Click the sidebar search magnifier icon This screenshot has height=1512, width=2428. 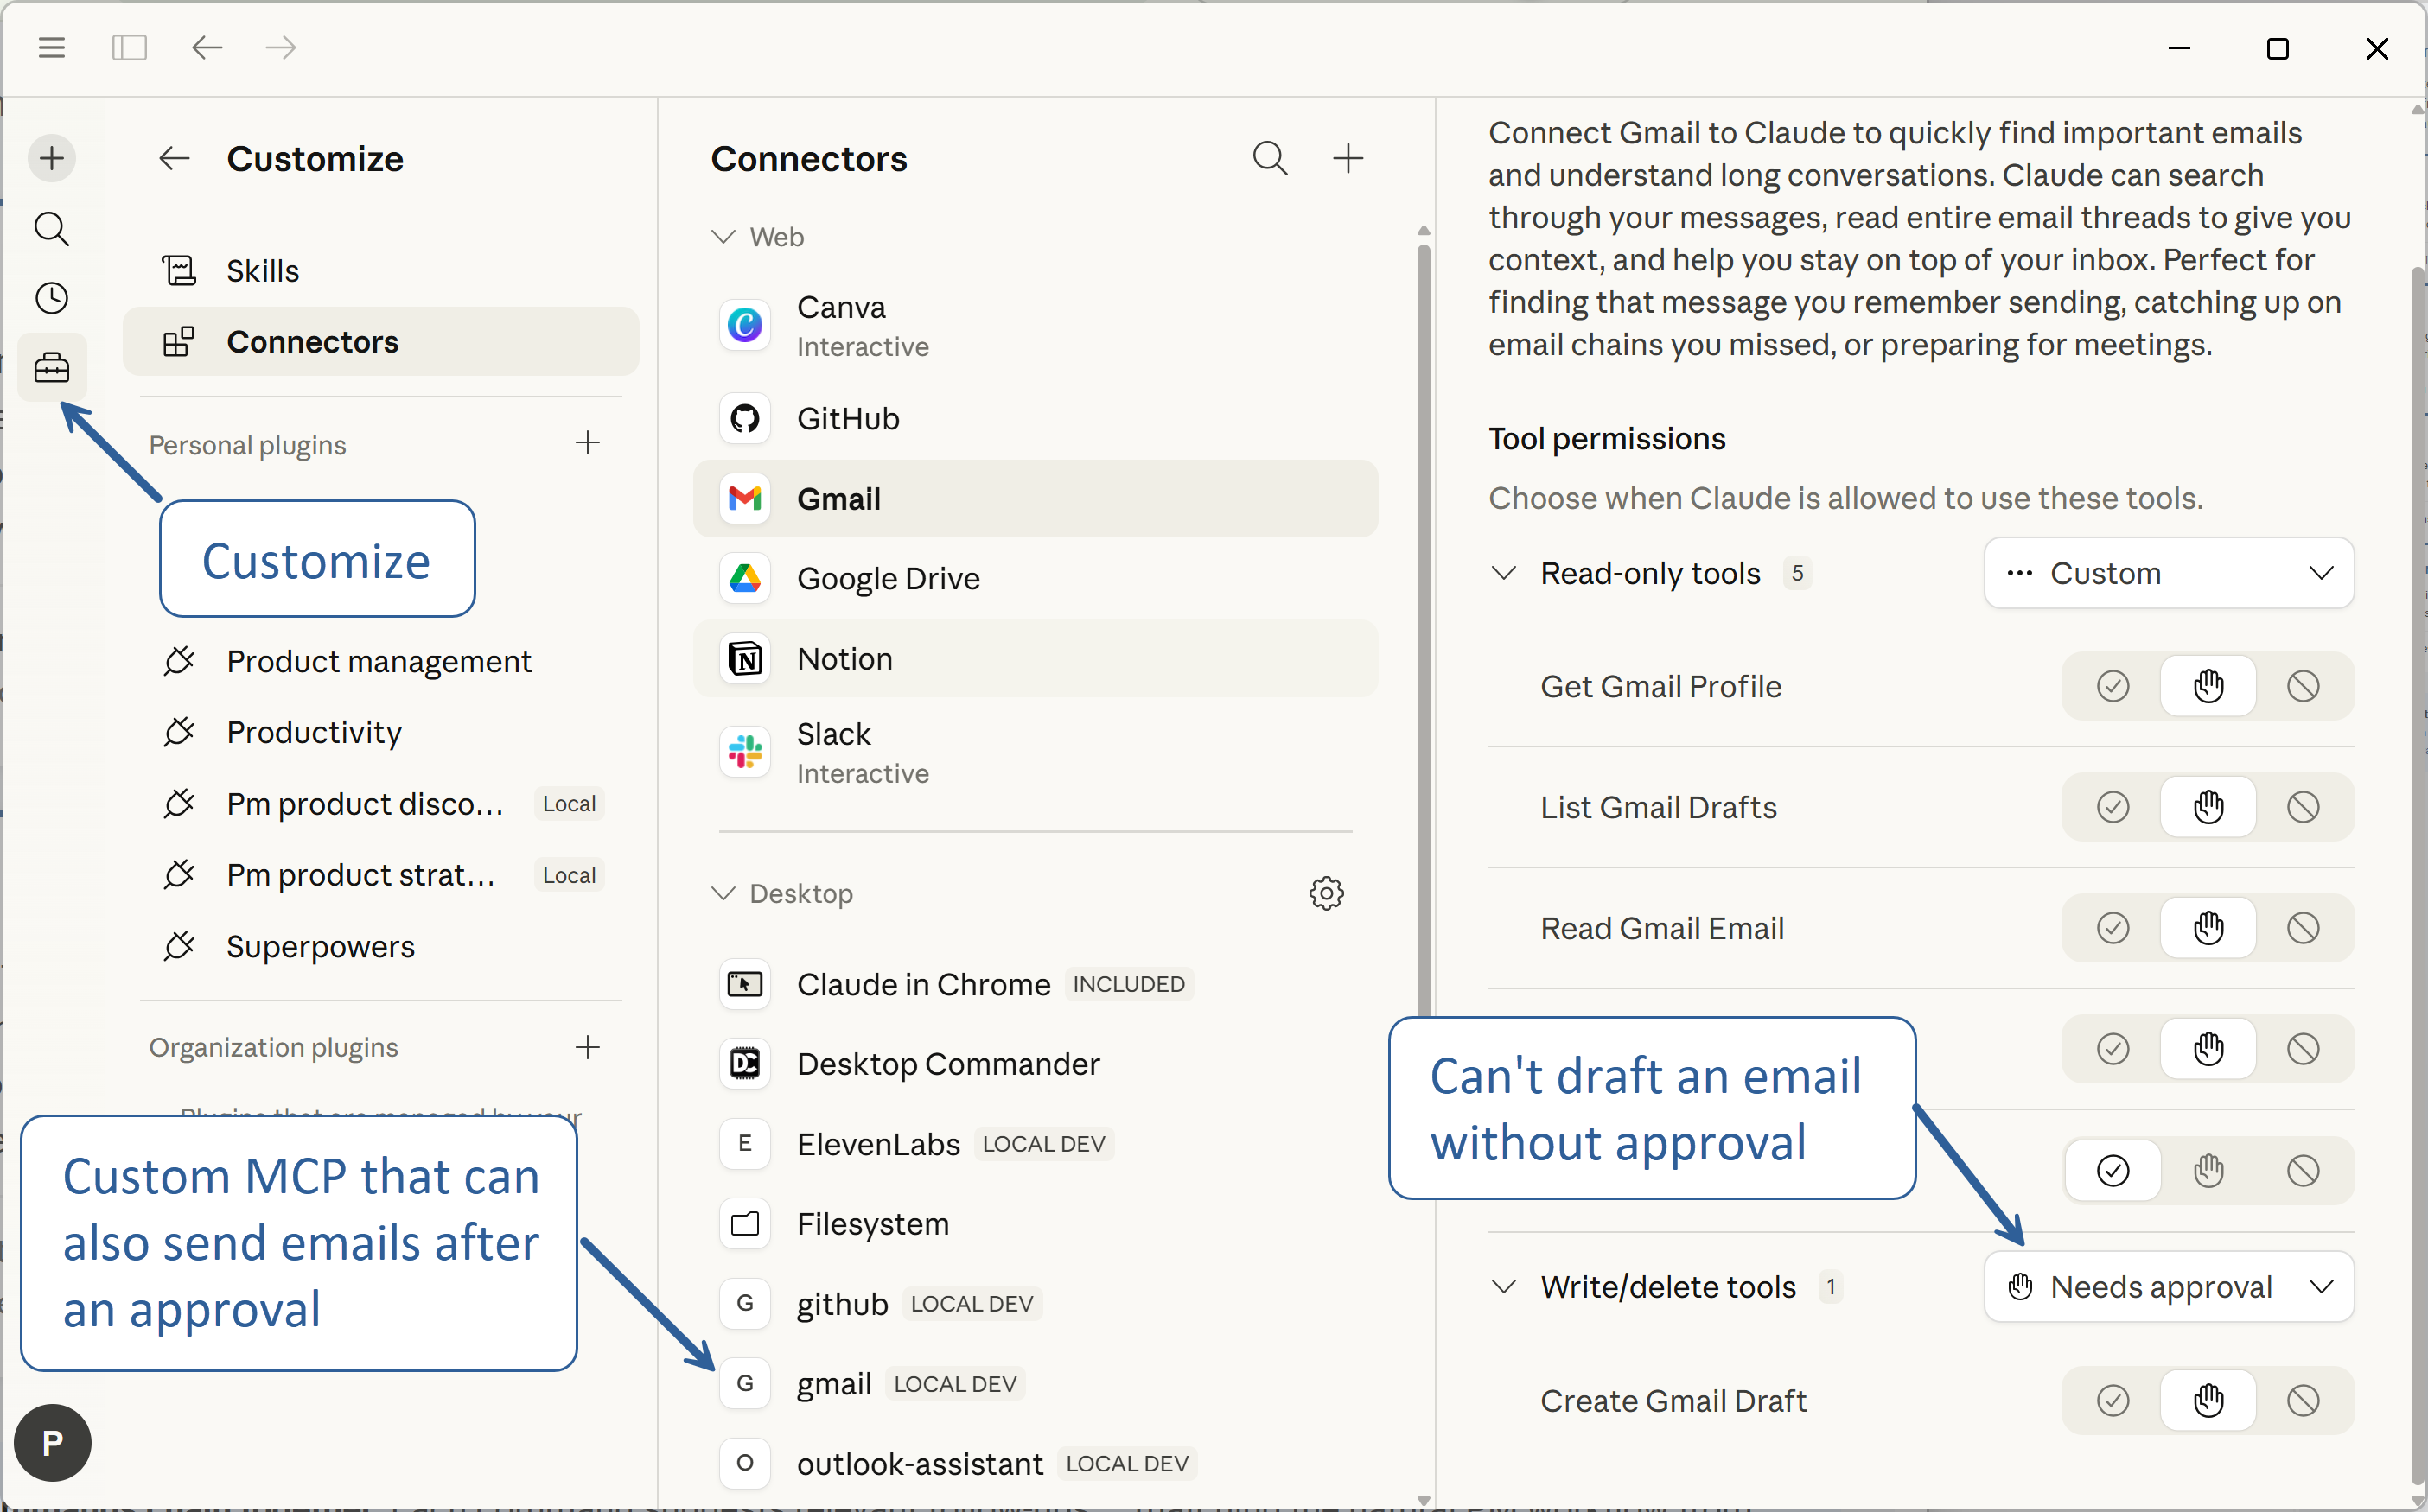pos(52,229)
